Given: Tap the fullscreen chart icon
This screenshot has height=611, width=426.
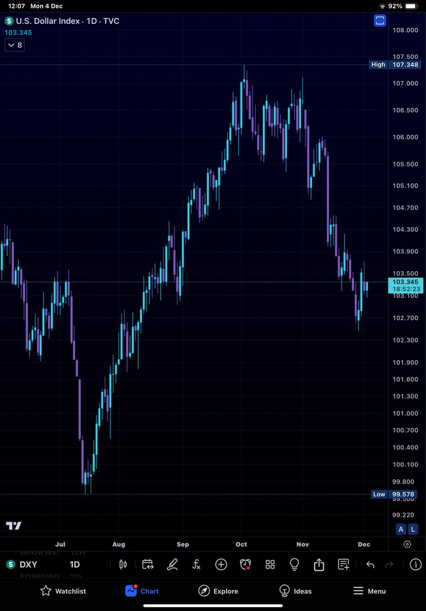Looking at the screenshot, I should click(380, 21).
